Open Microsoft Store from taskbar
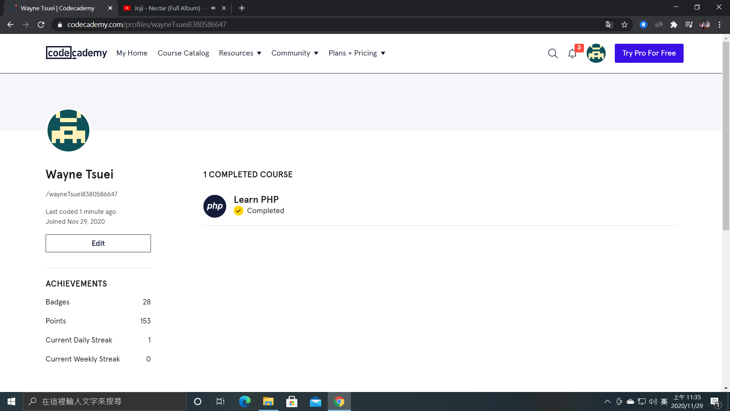 click(x=292, y=401)
